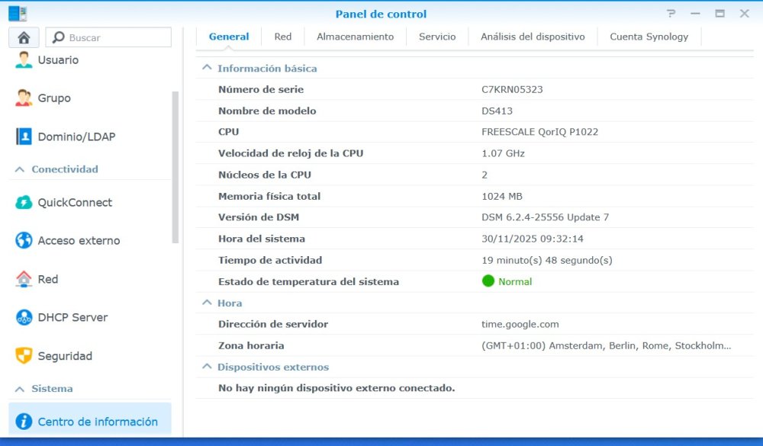Click the green Normal temperature status dot
This screenshot has height=446, width=763.
coord(488,281)
